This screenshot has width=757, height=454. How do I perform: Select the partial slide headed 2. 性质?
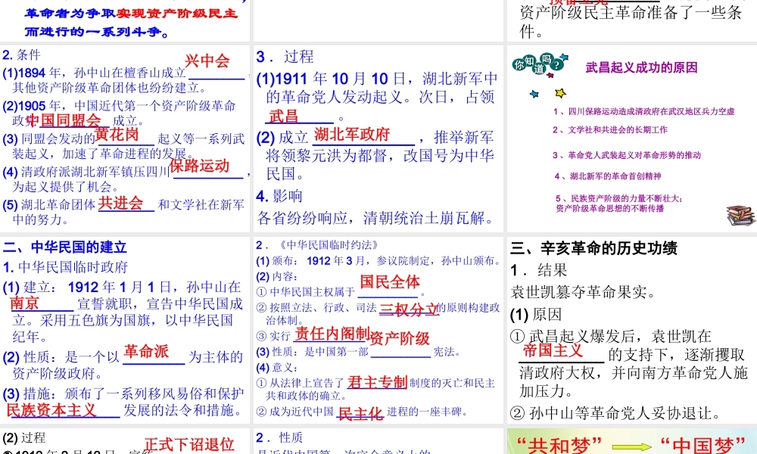coord(378,441)
